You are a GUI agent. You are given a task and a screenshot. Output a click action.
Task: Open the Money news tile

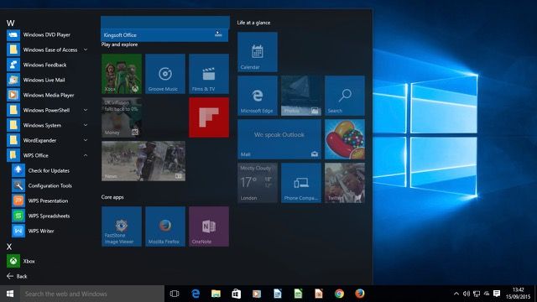[x=122, y=117]
